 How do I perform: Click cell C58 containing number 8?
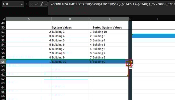(x=90, y=62)
